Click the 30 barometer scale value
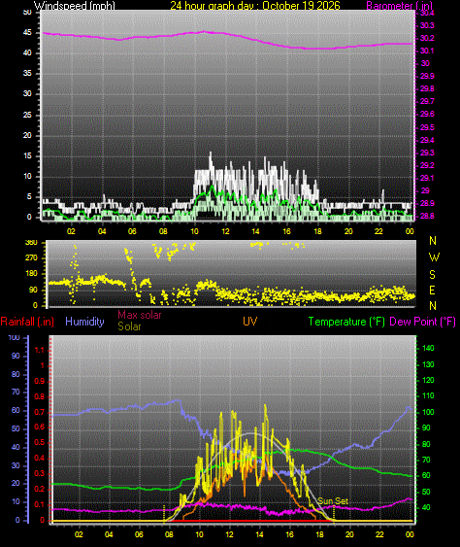This screenshot has height=547, width=460. click(425, 63)
